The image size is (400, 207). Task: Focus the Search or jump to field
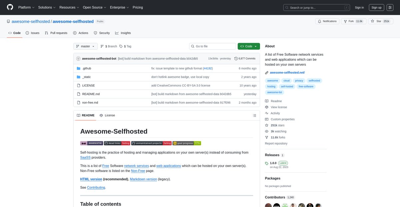[316, 7]
